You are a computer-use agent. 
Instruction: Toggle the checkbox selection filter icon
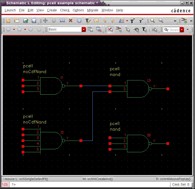(111, 30)
